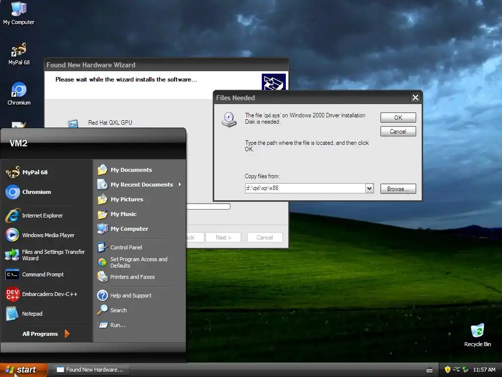
Task: Click the disk icon in Files Needed dialog
Action: click(x=229, y=120)
